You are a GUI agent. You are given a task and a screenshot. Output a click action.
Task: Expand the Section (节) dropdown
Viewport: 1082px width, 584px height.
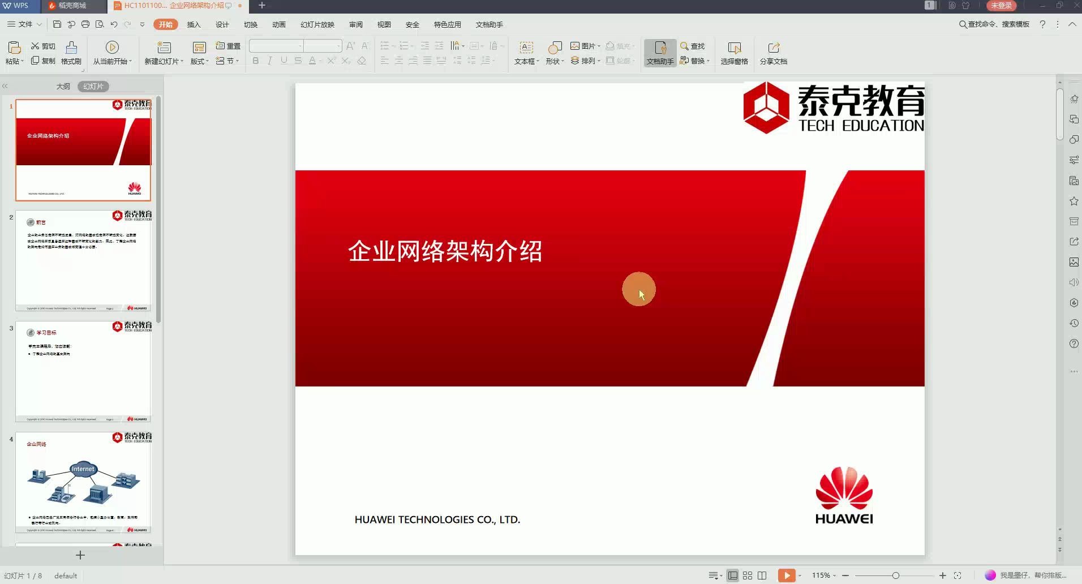tap(228, 61)
